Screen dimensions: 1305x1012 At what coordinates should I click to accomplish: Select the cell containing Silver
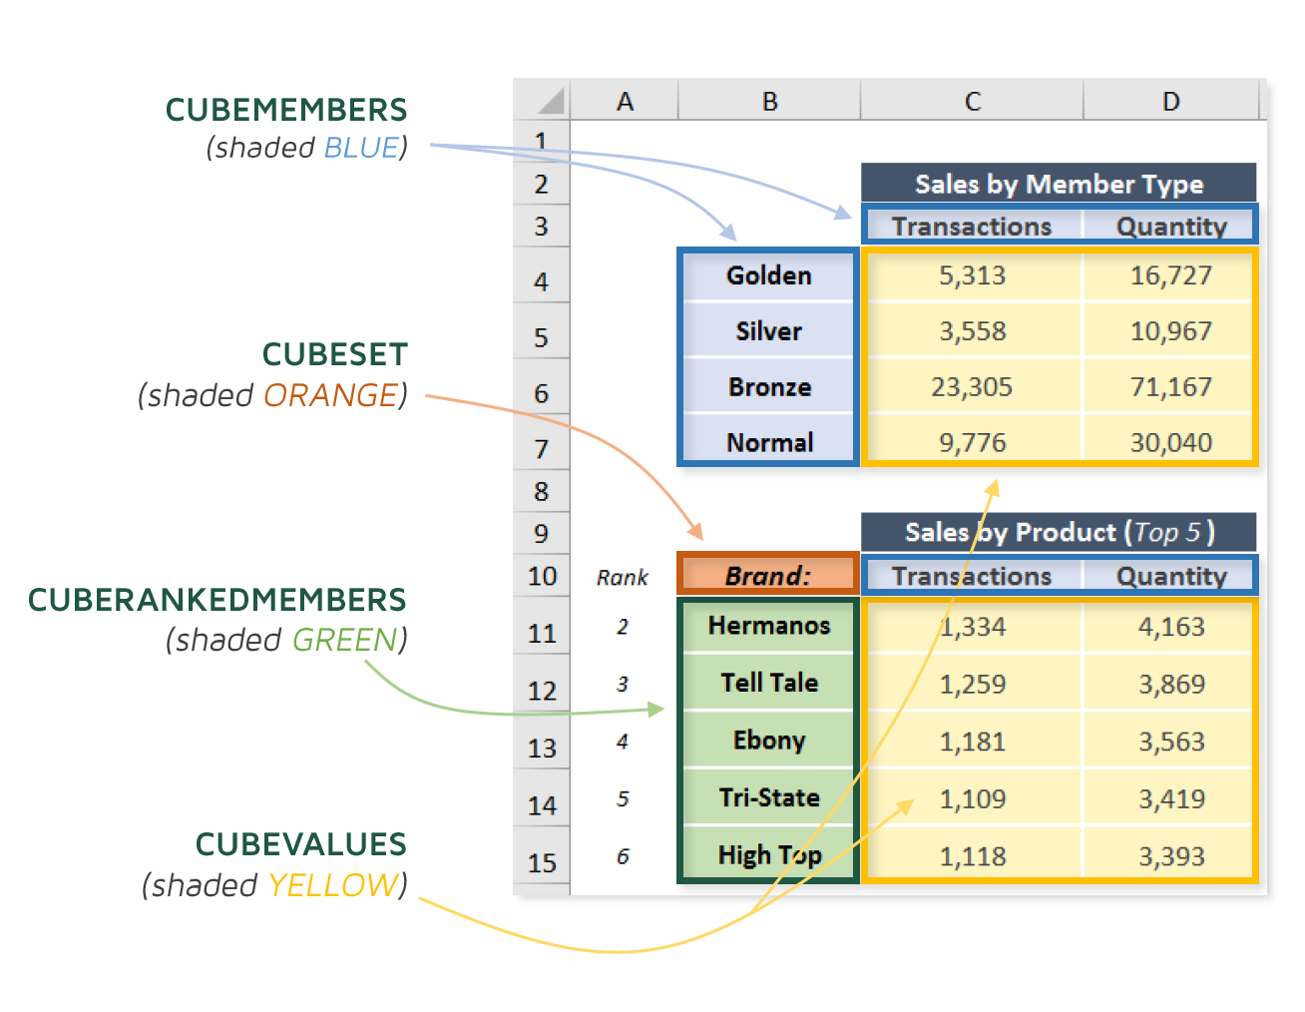768,330
